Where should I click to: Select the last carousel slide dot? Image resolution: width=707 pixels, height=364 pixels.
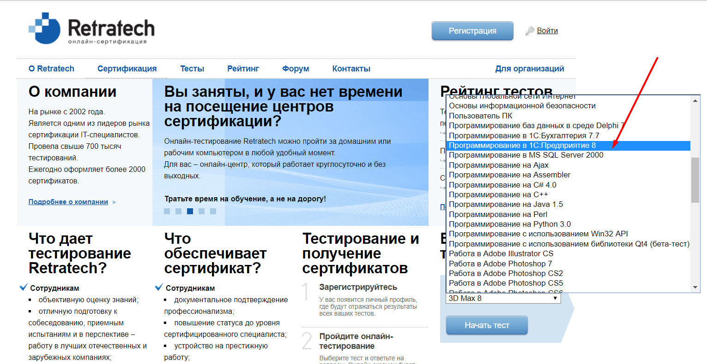pyautogui.click(x=213, y=211)
